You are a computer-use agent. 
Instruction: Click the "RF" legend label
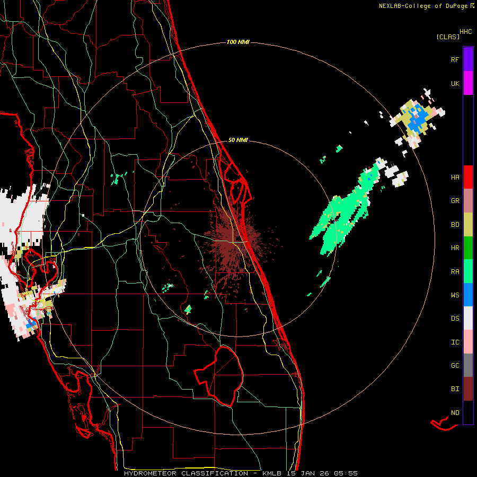tap(455, 59)
